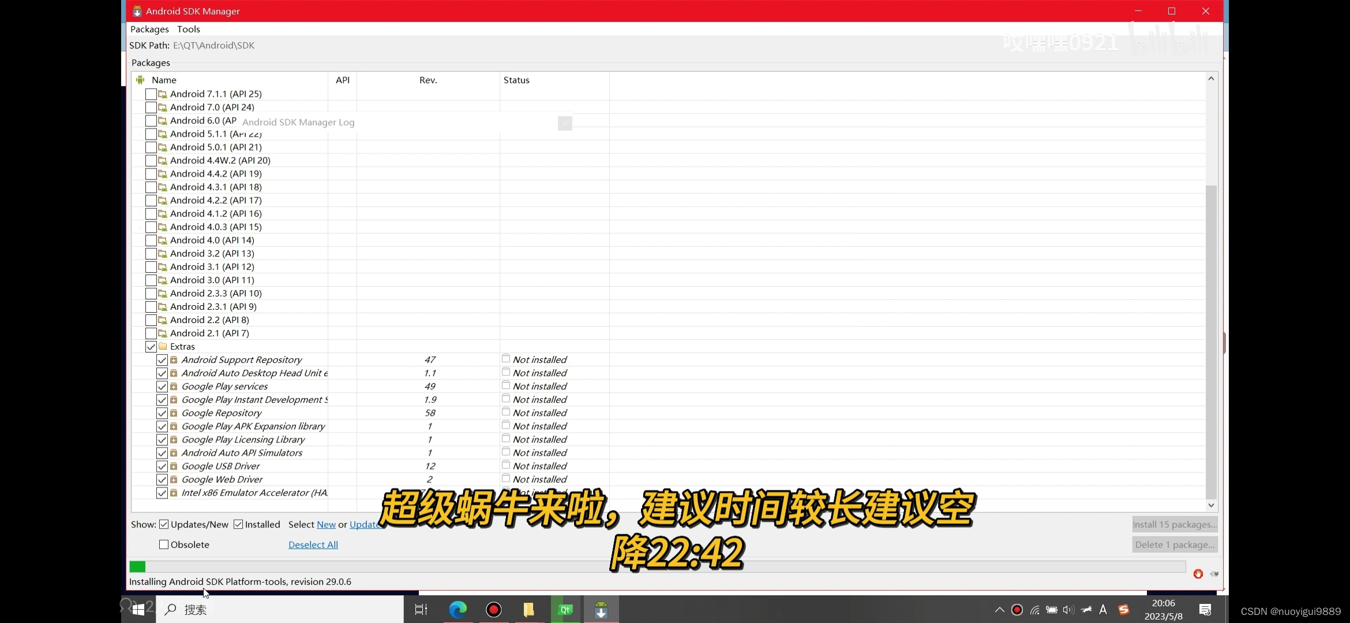The width and height of the screenshot is (1350, 623).
Task: Click scrollbar down arrow in package list
Action: tap(1211, 505)
